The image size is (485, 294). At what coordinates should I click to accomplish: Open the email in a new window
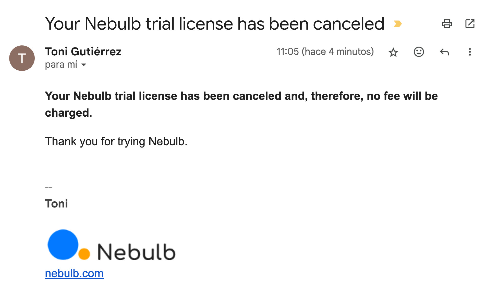point(470,24)
